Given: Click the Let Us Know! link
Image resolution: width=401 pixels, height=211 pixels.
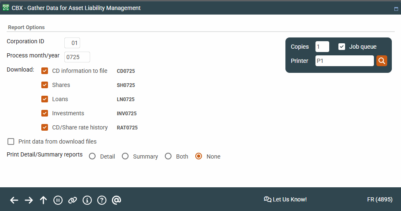Looking at the screenshot, I should point(285,199).
